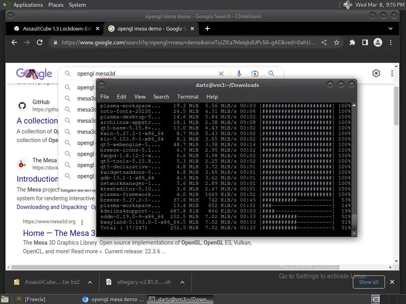Open Google's vertical dots menu near the gear
Screen dimensions: 406x304
[x=392, y=73]
